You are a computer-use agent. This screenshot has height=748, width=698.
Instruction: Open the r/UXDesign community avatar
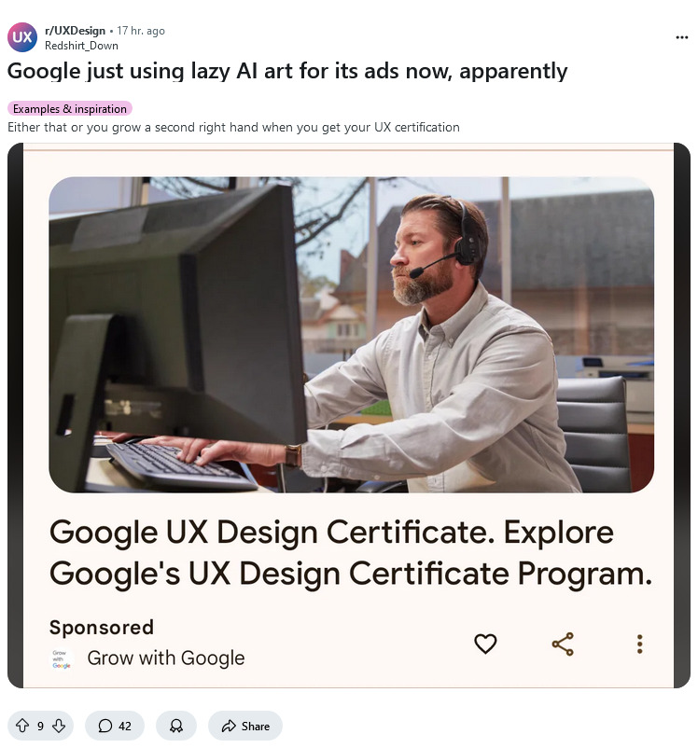coord(22,37)
